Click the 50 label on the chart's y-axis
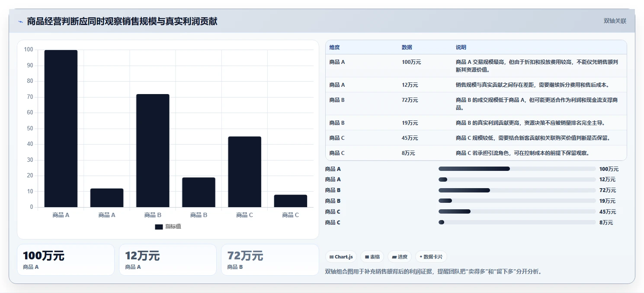The height and width of the screenshot is (293, 644). 30,128
